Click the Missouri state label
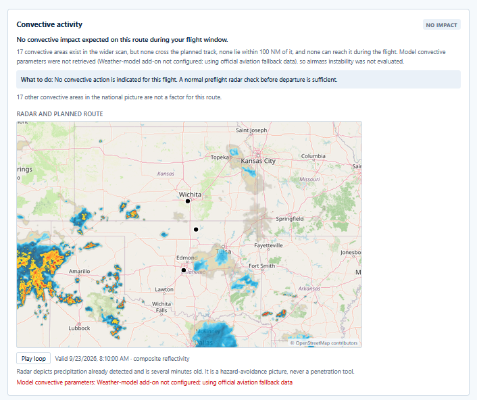The height and width of the screenshot is (400, 477). click(309, 179)
